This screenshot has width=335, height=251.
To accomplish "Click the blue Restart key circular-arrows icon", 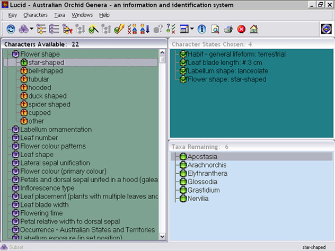I will (11, 29).
